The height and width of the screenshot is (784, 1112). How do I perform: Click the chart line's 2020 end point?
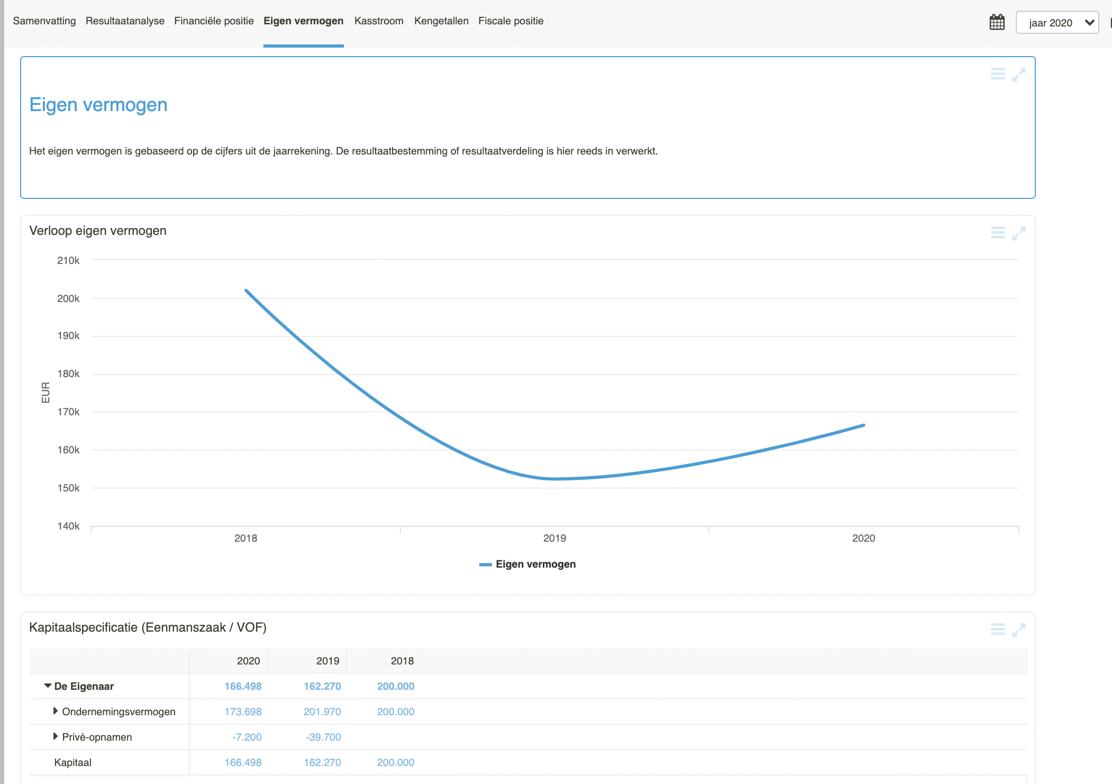tap(863, 425)
